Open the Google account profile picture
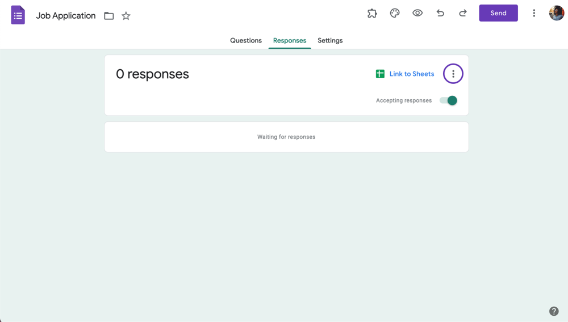 (x=556, y=13)
